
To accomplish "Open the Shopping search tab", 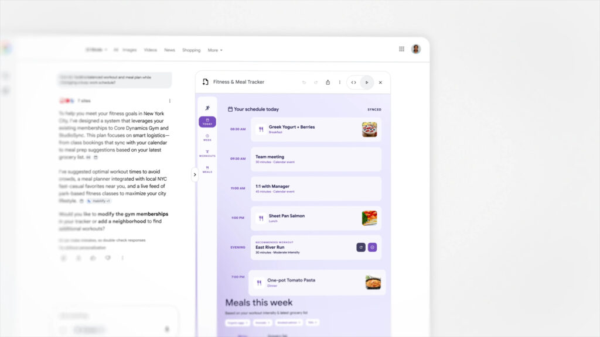I will click(192, 50).
